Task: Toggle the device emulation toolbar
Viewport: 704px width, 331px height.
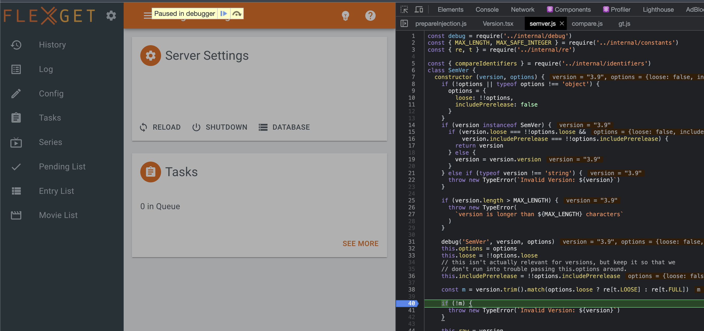Action: (x=419, y=9)
